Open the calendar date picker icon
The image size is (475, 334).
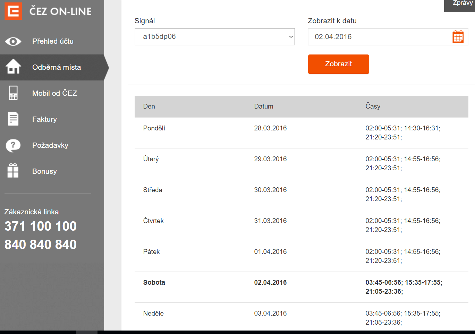pos(458,37)
